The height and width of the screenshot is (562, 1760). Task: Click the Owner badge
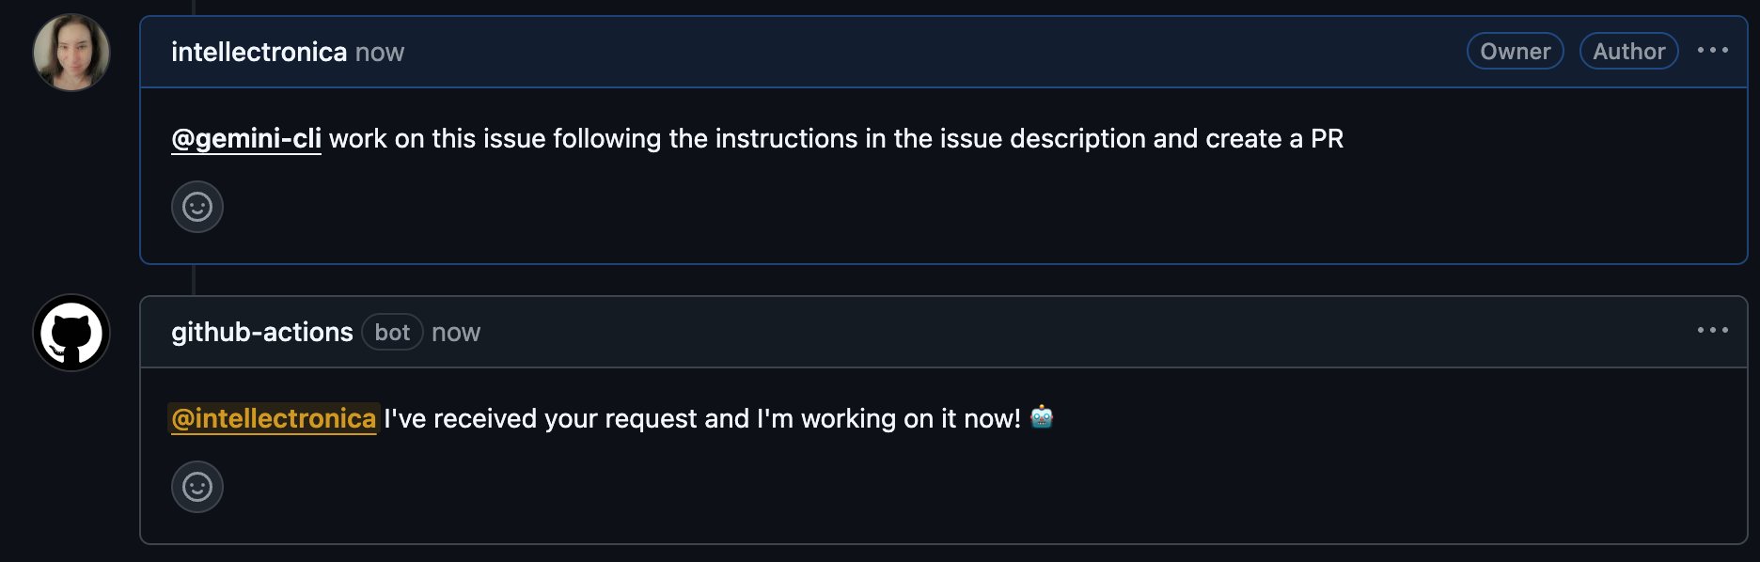click(x=1515, y=52)
